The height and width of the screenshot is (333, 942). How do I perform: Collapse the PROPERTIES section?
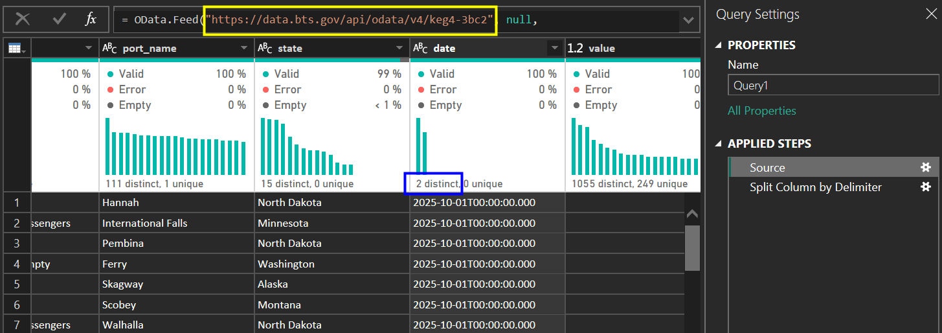(x=719, y=45)
